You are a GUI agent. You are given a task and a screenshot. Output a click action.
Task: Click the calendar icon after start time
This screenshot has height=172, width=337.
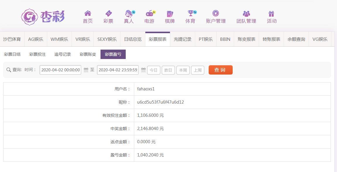(x=86, y=70)
